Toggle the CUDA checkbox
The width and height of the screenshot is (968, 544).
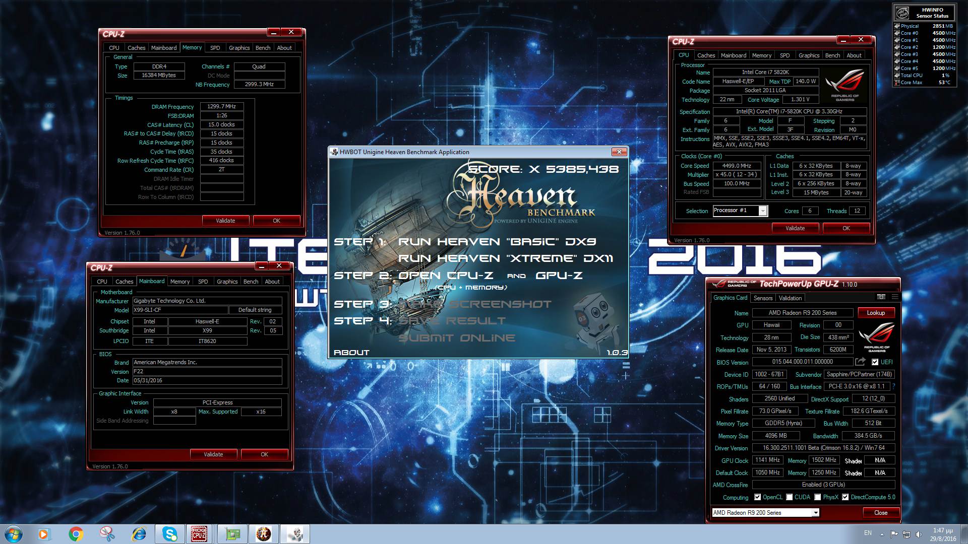click(790, 497)
